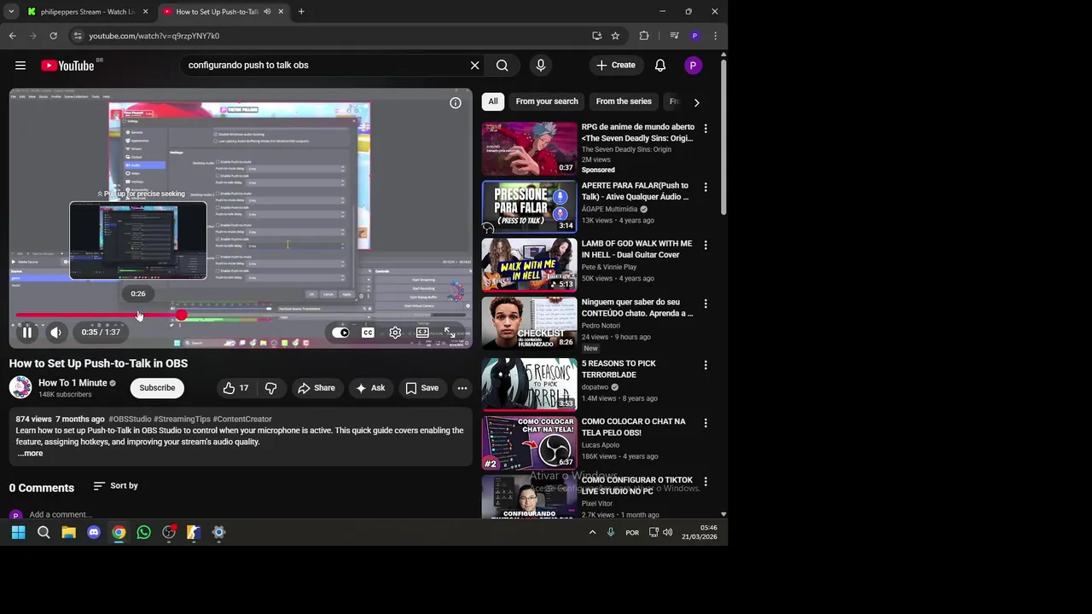The image size is (1092, 614).
Task: Open COMO CONFIGURAR O TIKTOK LIVE title
Action: pos(637,485)
